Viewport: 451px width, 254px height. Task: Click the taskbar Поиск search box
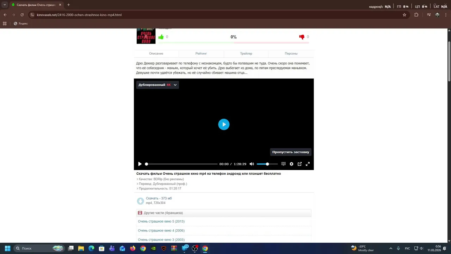39,248
